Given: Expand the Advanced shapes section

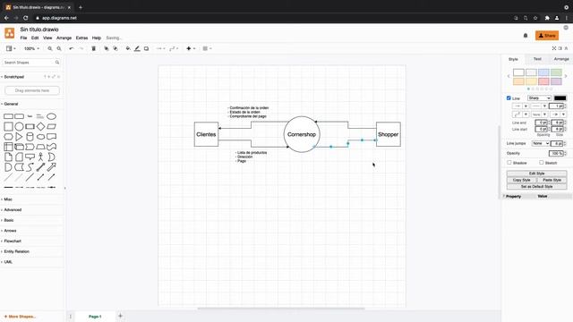Looking at the screenshot, I should (x=13, y=210).
